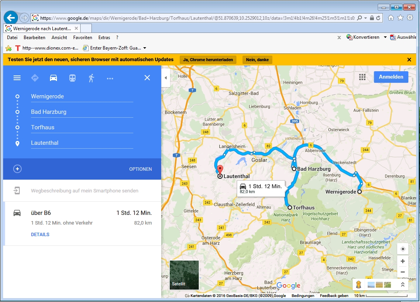
Task: Select public transit mode icon
Action: pos(72,78)
